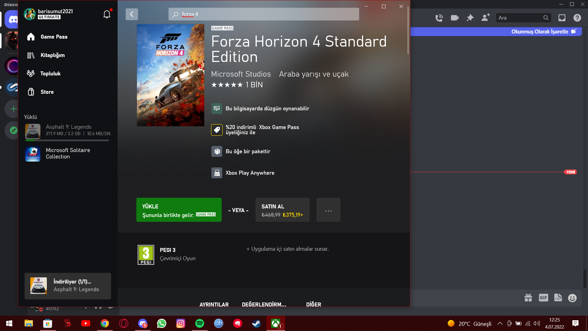Open Windows notification center
The height and width of the screenshot is (331, 588).
[575, 323]
